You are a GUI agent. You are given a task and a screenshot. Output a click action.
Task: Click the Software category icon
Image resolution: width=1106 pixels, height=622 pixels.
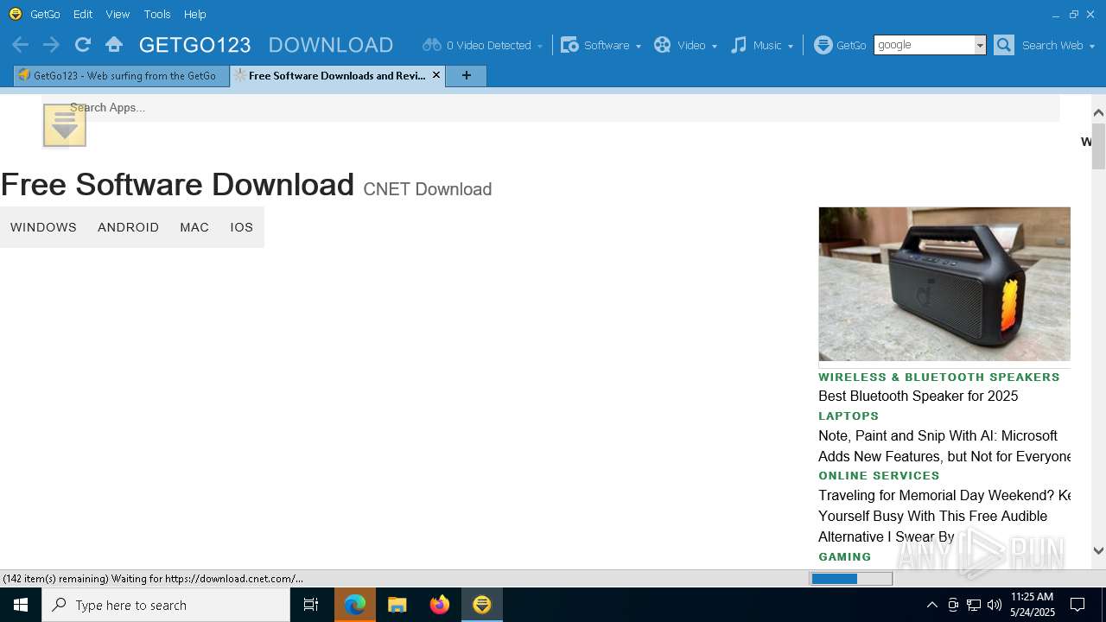click(x=569, y=45)
